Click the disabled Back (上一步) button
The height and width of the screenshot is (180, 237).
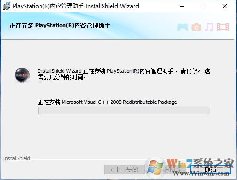click(125, 170)
